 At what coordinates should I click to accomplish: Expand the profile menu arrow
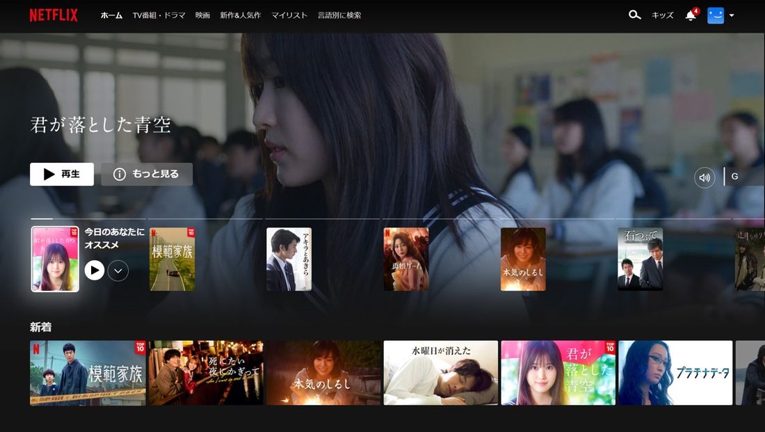732,15
